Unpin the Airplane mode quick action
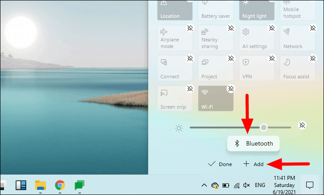Image resolution: width=324 pixels, height=195 pixels. point(190,28)
